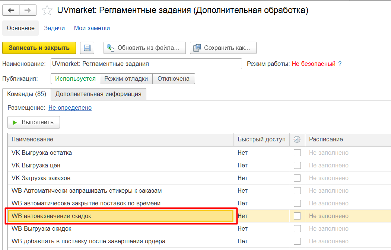
Task: Open the Дополнительная информация tab
Action: (x=99, y=94)
